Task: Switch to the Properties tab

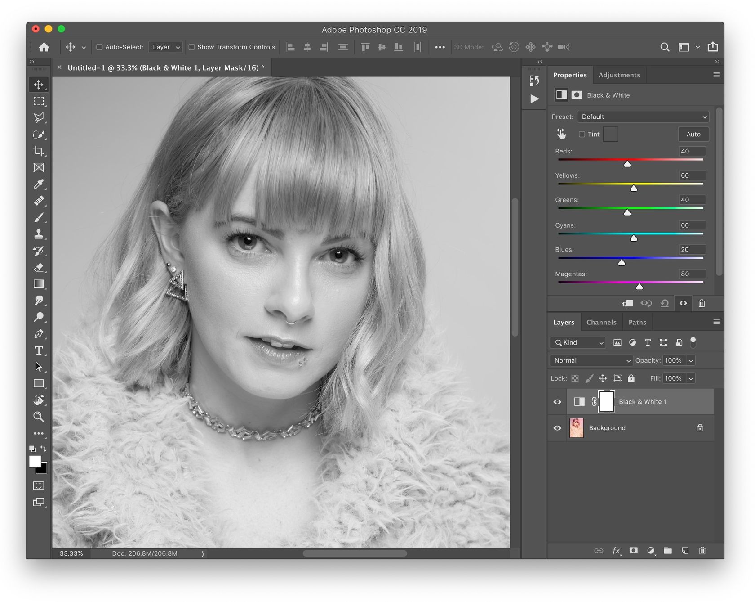Action: 570,75
